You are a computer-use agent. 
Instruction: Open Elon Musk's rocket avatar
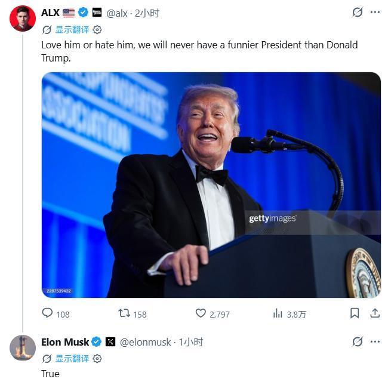pos(23,348)
